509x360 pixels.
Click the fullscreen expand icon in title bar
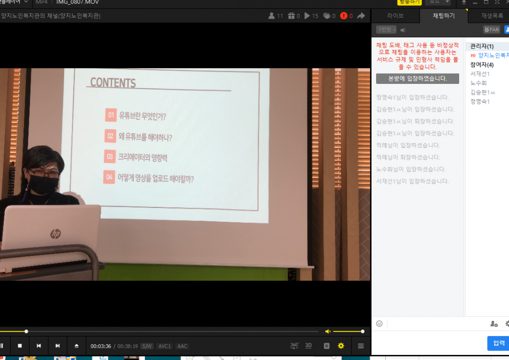(497, 2)
